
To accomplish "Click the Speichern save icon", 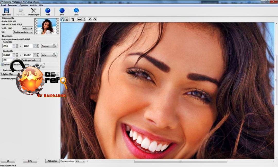I will click(x=6, y=12).
